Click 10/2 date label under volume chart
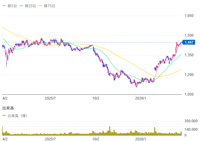Viewport: 200px width, 141px height. (x=96, y=139)
